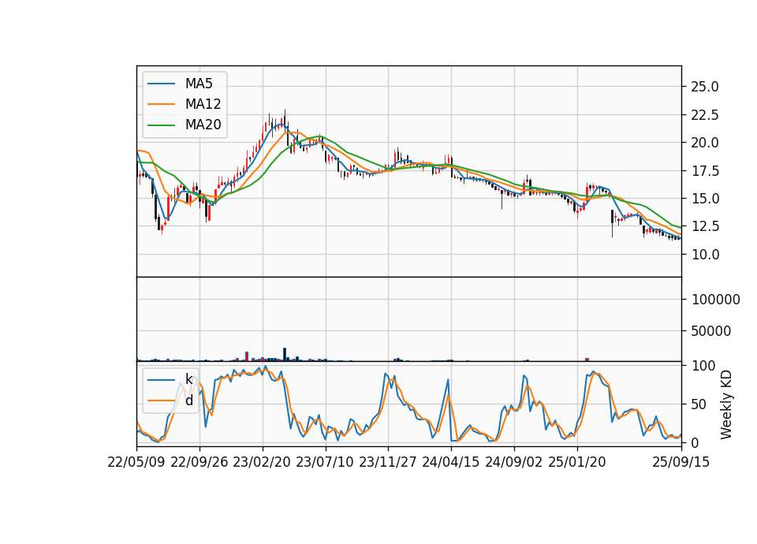Click the orange MA12 legend line sample
This screenshot has width=757, height=544.
(161, 104)
